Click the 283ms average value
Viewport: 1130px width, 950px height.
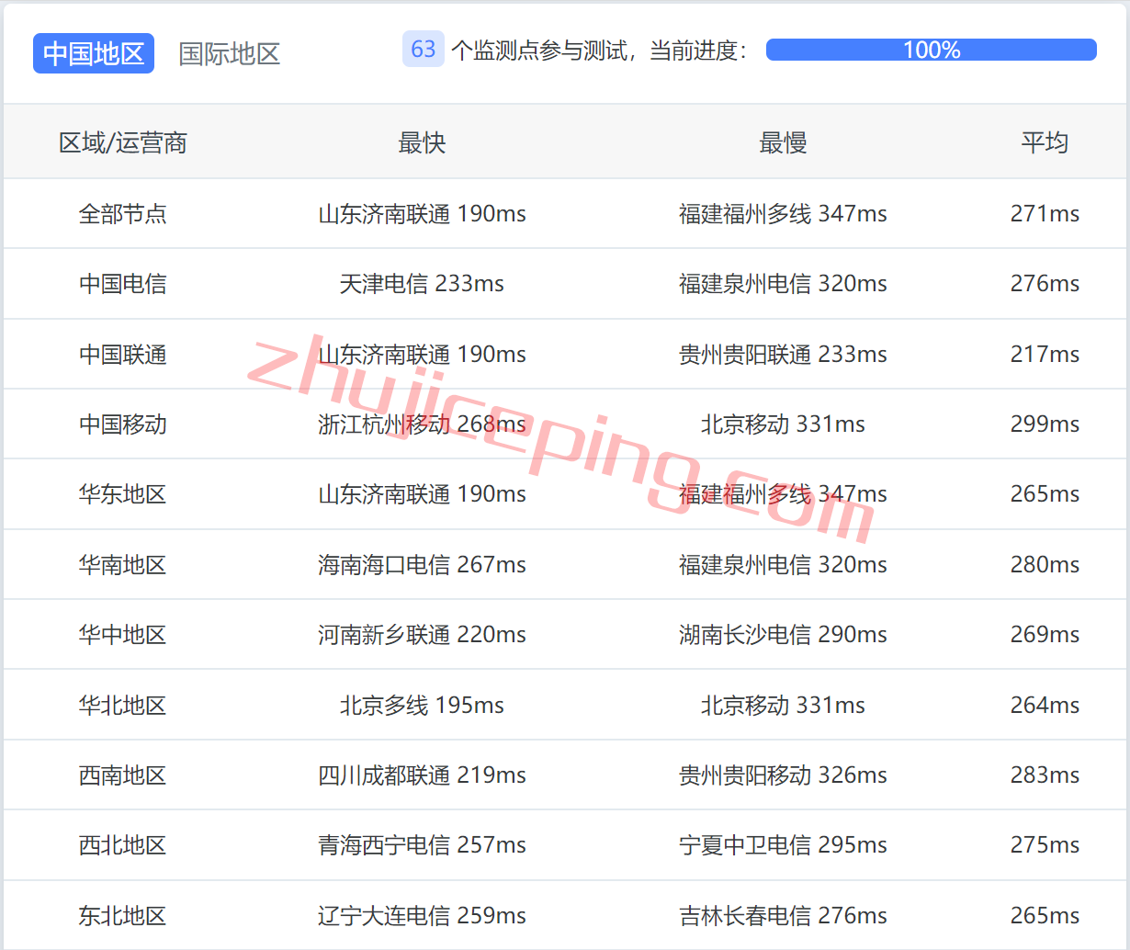click(1045, 775)
